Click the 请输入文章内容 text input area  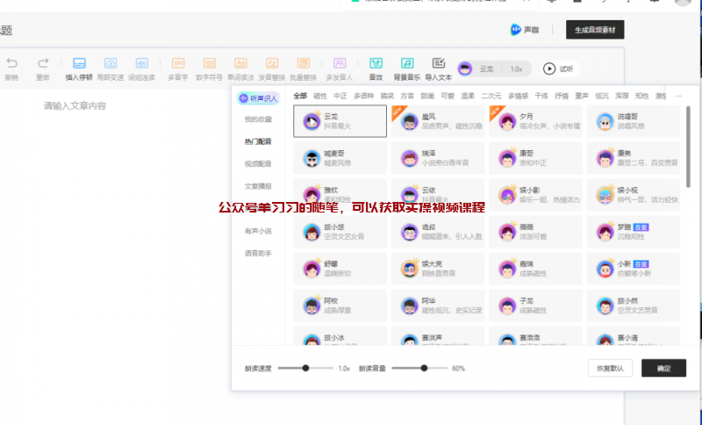(x=75, y=106)
